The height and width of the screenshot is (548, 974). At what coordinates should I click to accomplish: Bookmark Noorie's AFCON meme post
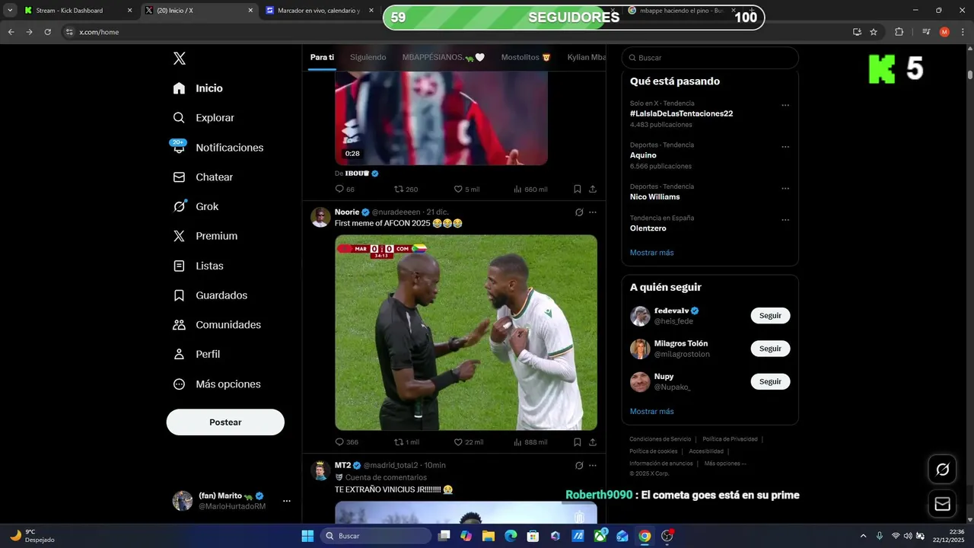(578, 442)
